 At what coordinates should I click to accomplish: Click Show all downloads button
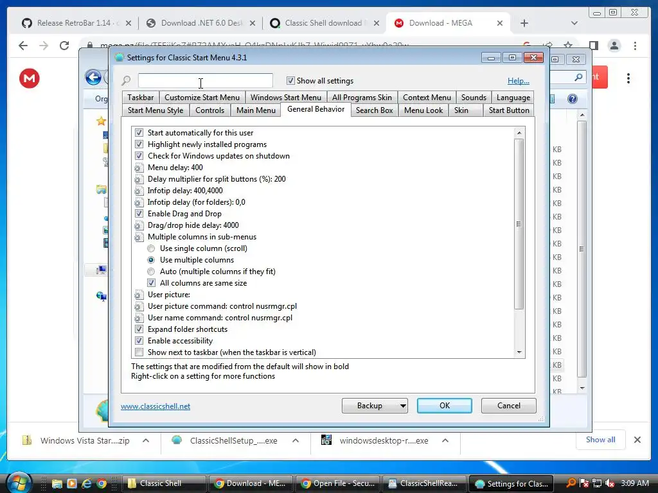601,440
